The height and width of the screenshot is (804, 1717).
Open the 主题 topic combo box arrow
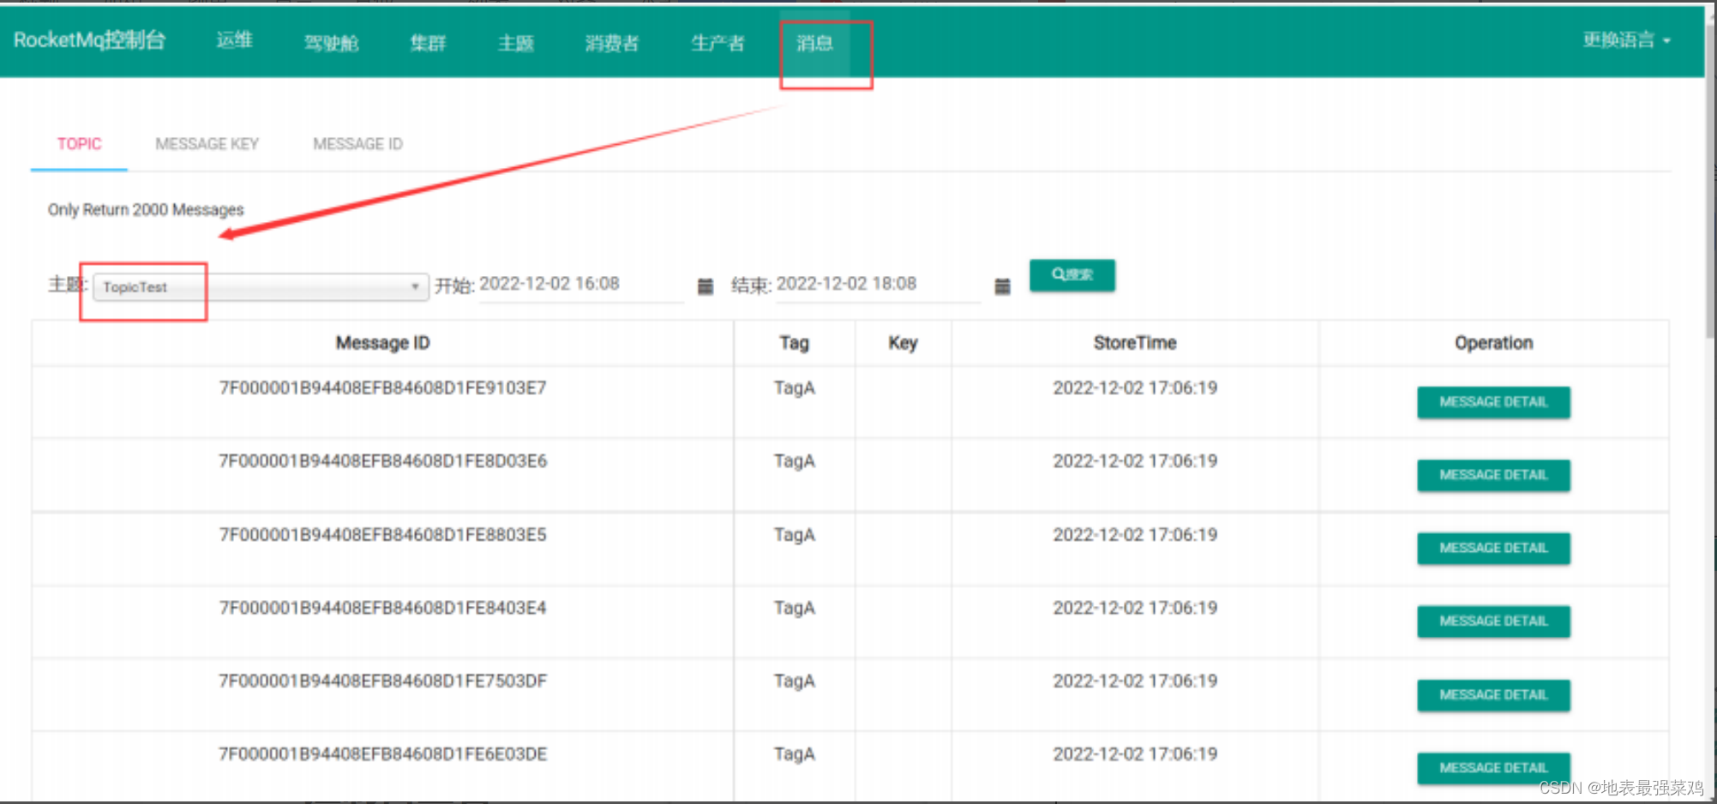(415, 286)
